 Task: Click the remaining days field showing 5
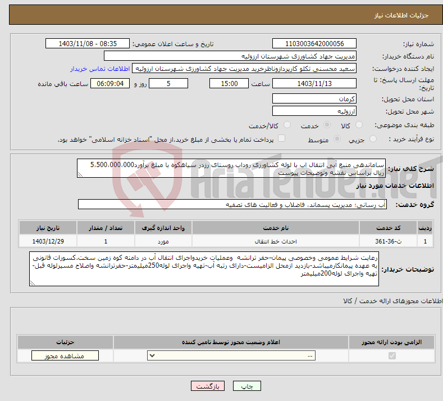click(168, 83)
